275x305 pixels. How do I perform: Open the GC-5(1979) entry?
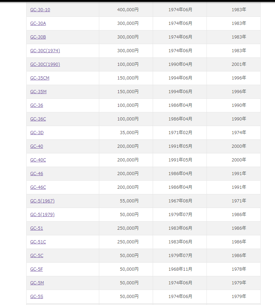coord(42,215)
